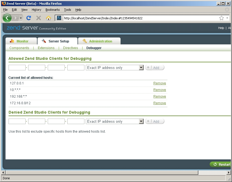Click the Zend Server logo
The image size is (232, 182).
pos(36,28)
